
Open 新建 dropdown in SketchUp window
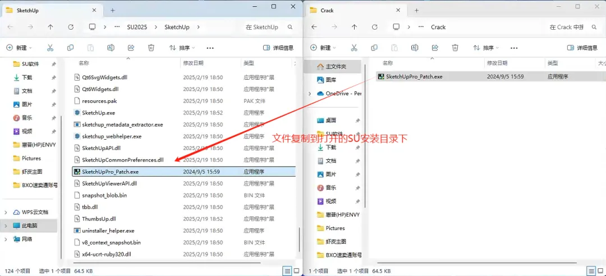pyautogui.click(x=19, y=48)
